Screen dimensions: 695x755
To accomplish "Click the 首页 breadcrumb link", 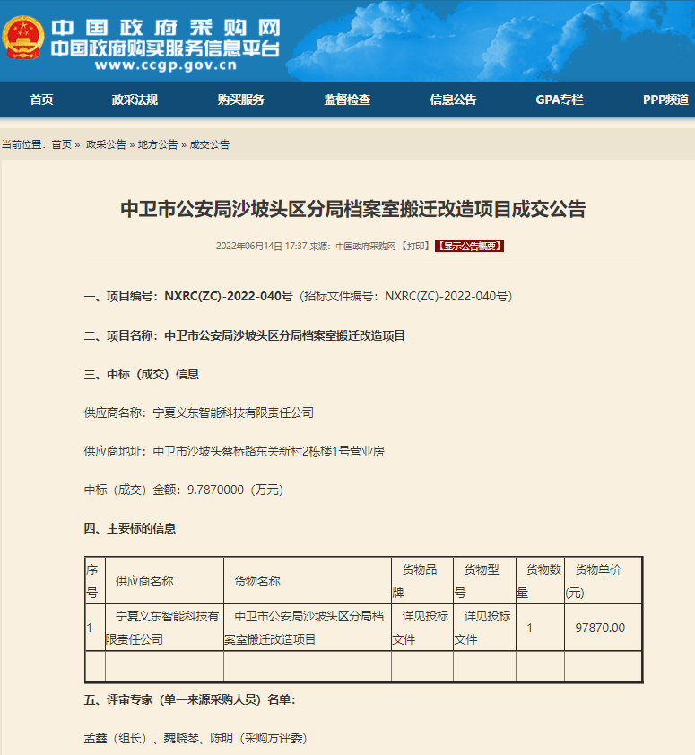I will (62, 144).
